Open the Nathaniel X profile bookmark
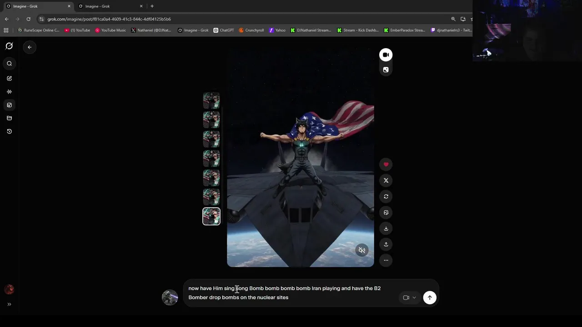This screenshot has width=582, height=327. pos(151,30)
